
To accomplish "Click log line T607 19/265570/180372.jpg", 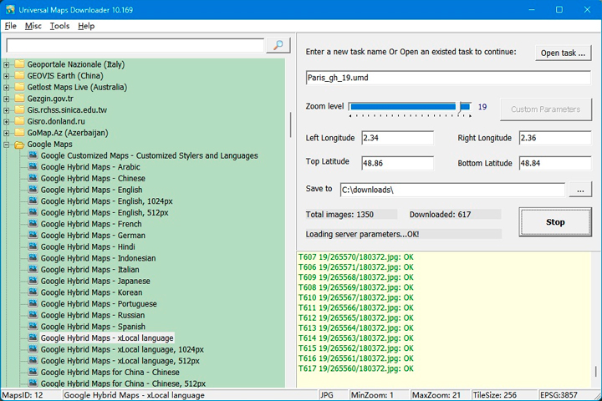I will [356, 256].
